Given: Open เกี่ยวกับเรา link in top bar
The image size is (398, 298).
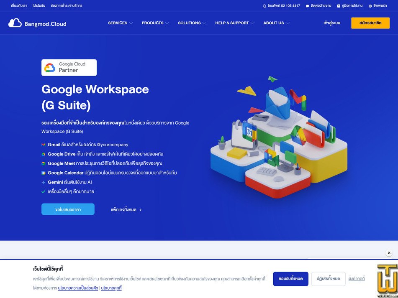Looking at the screenshot, I should (19, 5).
